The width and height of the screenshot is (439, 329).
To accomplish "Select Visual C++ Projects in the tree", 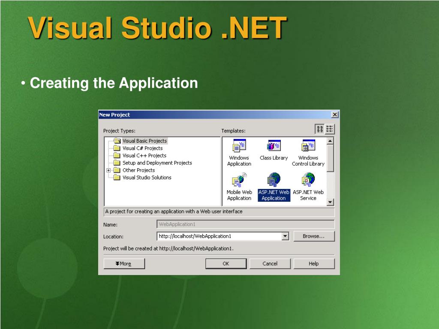I will coord(144,155).
